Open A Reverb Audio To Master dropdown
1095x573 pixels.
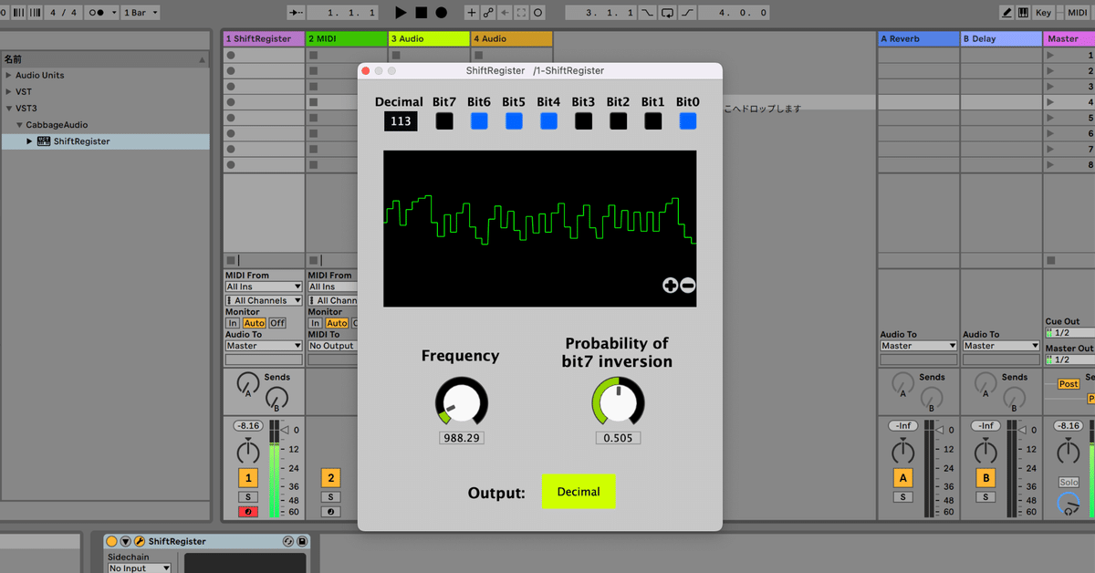918,346
